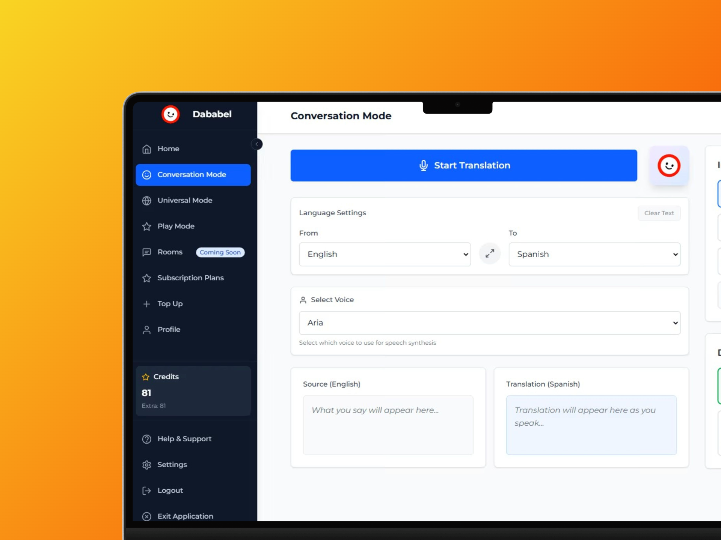Select Conversation Mode menu item
Image resolution: width=721 pixels, height=540 pixels.
tap(193, 175)
